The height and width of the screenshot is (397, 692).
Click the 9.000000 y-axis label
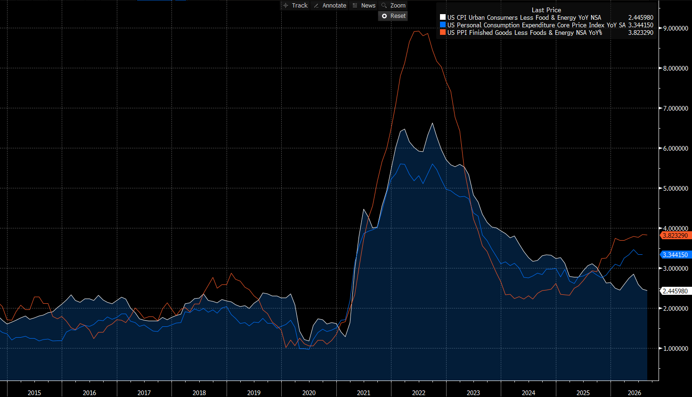(x=676, y=28)
